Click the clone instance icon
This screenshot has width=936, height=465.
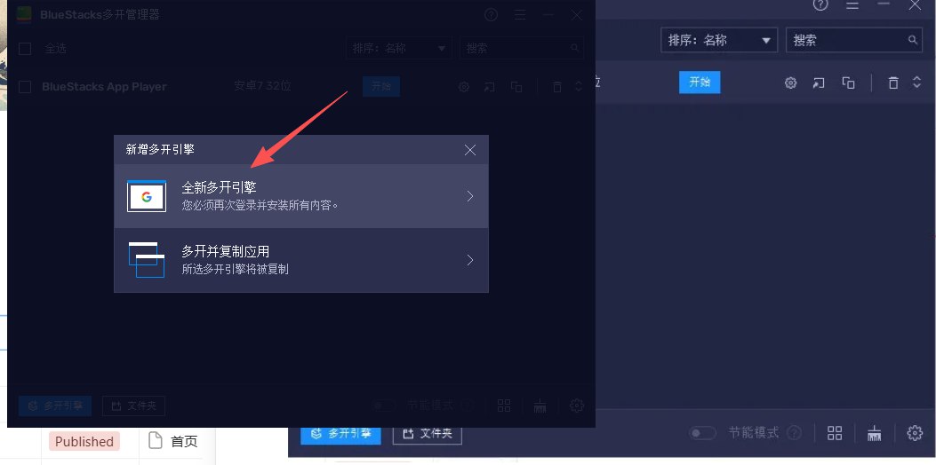pos(848,83)
